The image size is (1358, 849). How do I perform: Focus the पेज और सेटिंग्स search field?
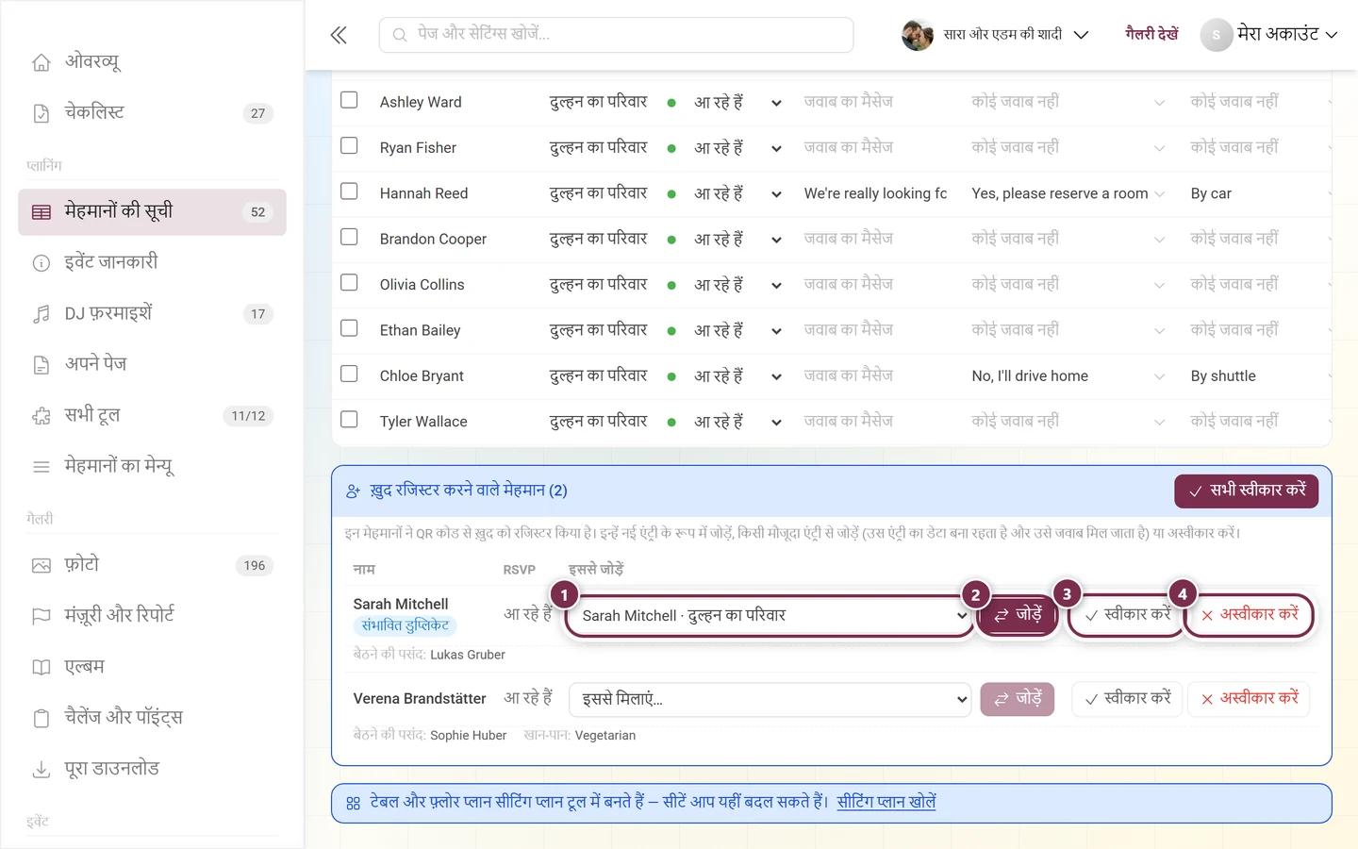tap(616, 35)
